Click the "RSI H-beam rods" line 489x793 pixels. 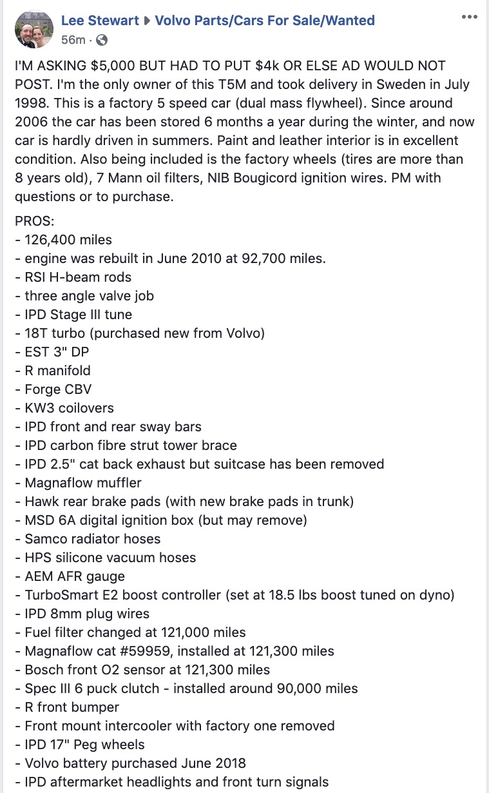(73, 277)
